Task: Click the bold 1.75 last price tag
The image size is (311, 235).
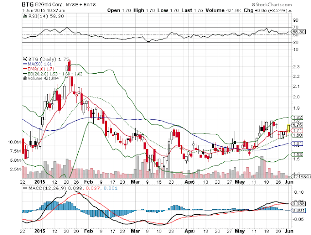Action: (x=297, y=125)
